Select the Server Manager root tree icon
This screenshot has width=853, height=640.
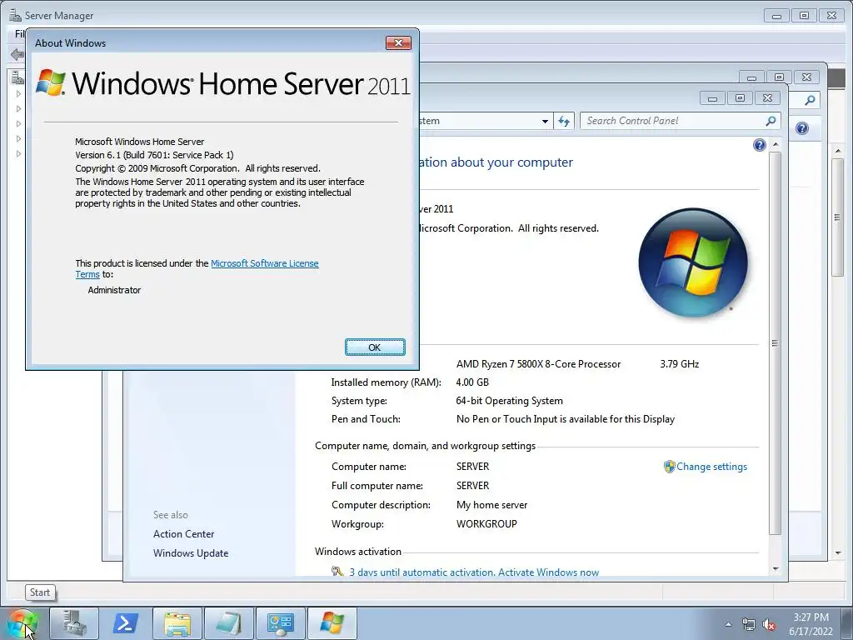(x=17, y=77)
